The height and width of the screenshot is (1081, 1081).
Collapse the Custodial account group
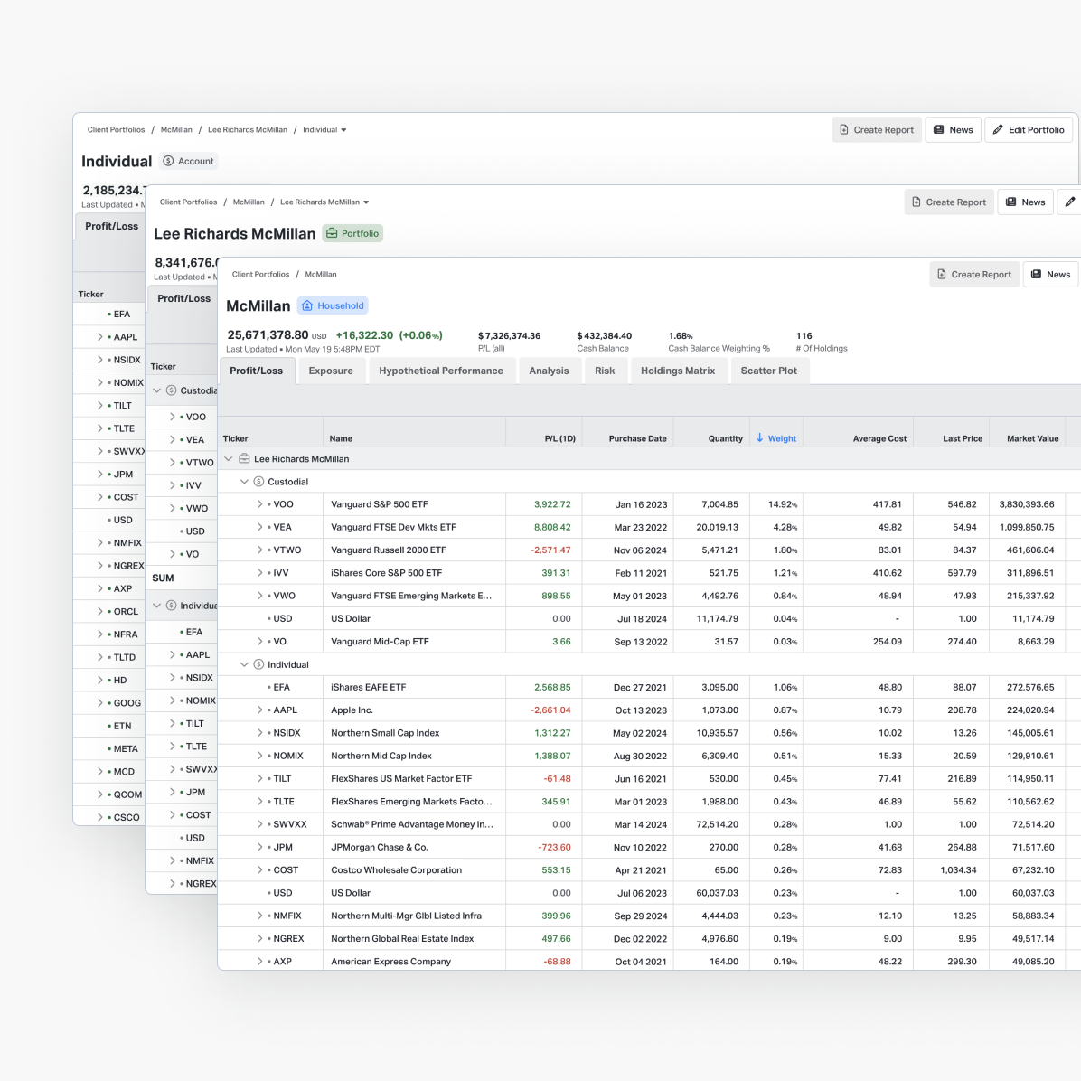pos(244,482)
